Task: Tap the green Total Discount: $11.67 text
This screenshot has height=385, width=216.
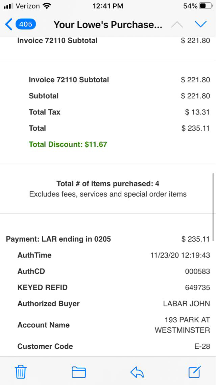Action: [68, 144]
